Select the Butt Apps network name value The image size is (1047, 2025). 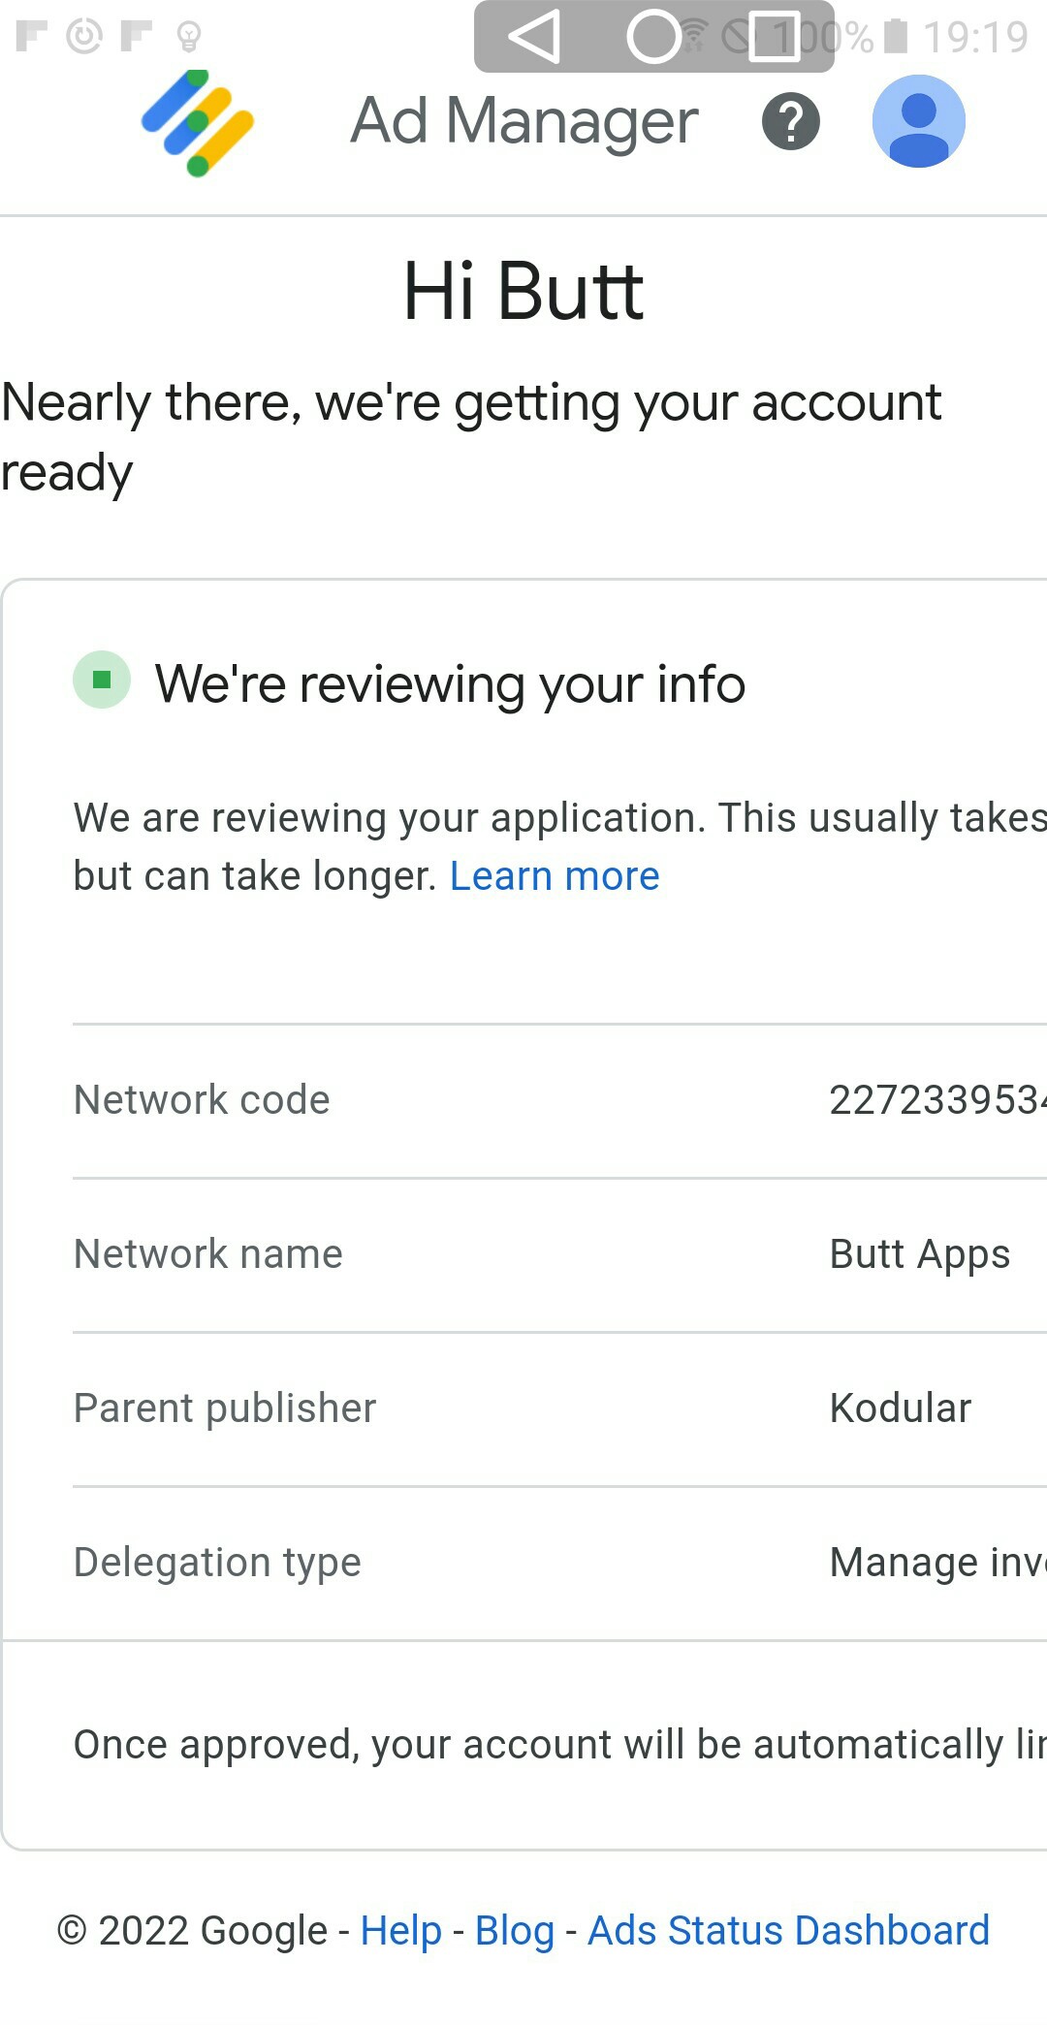click(920, 1254)
